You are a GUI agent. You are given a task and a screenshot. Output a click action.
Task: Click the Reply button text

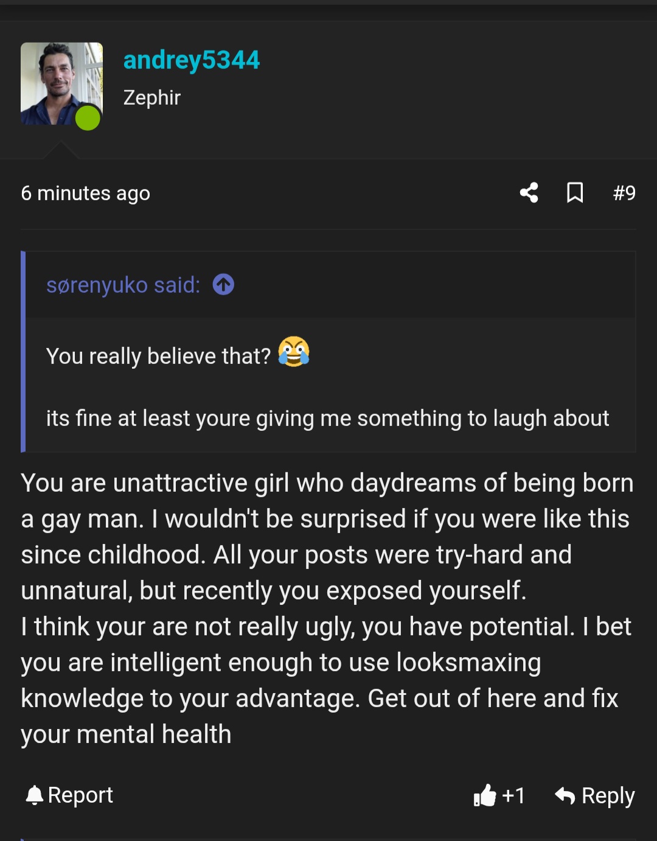(608, 796)
